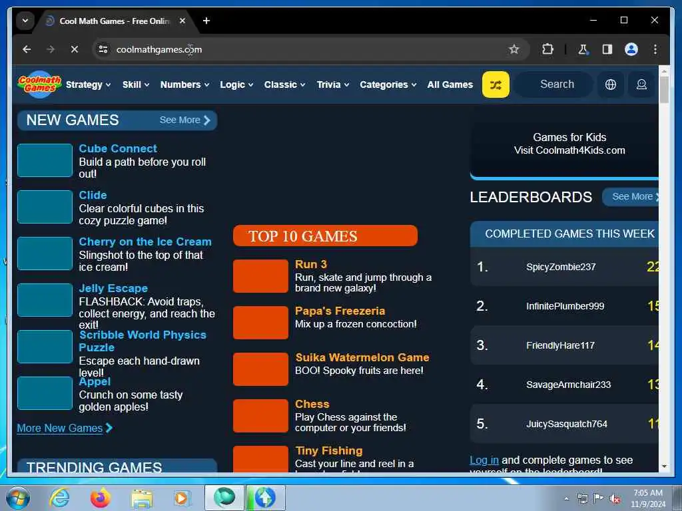Image resolution: width=682 pixels, height=511 pixels.
Task: Open Chrome three-dot menu
Action: 655,49
